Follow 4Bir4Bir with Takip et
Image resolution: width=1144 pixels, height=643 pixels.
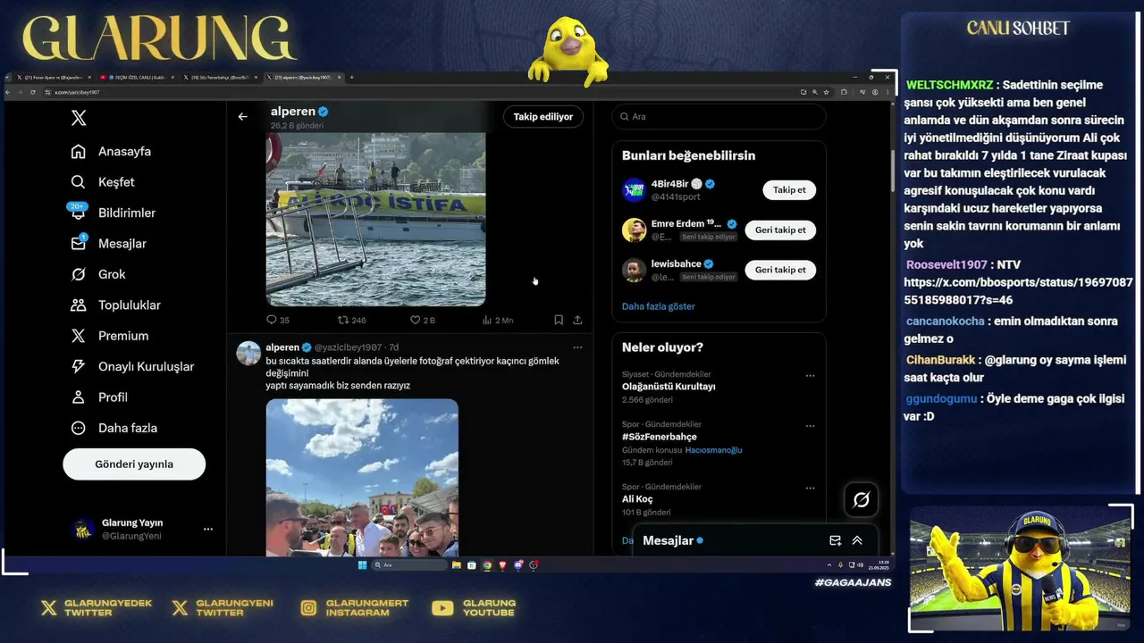point(789,190)
